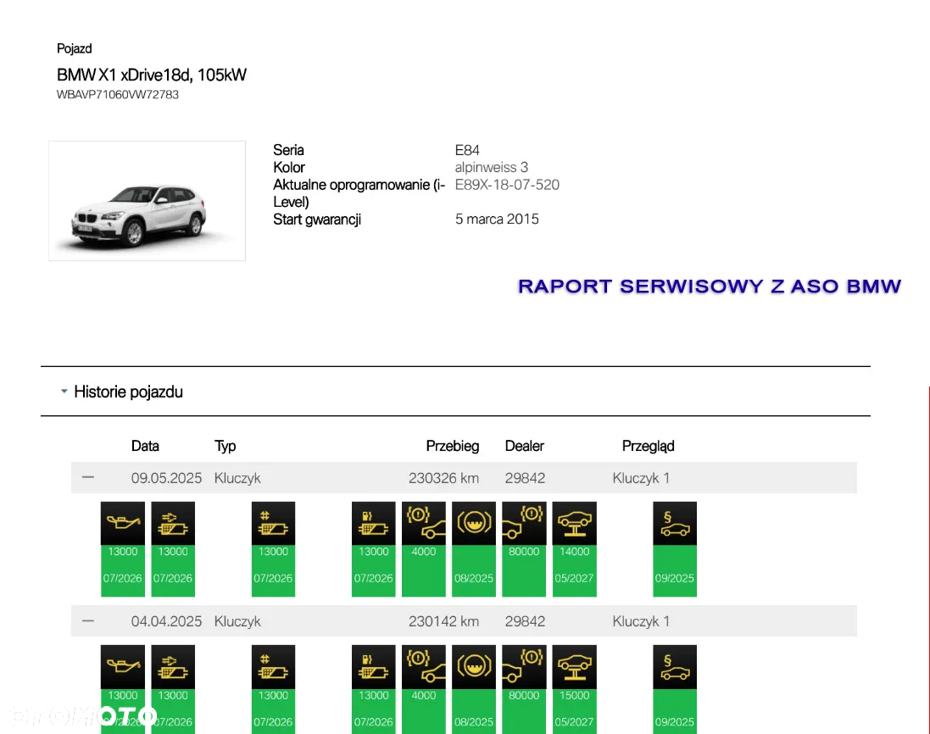Click the Historie pojazdu heading

(128, 392)
